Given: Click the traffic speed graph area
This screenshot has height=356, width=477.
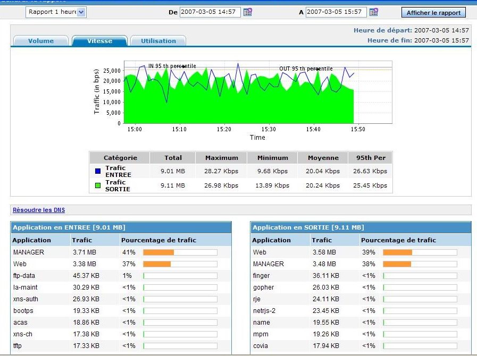Looking at the screenshot, I should coord(240,96).
